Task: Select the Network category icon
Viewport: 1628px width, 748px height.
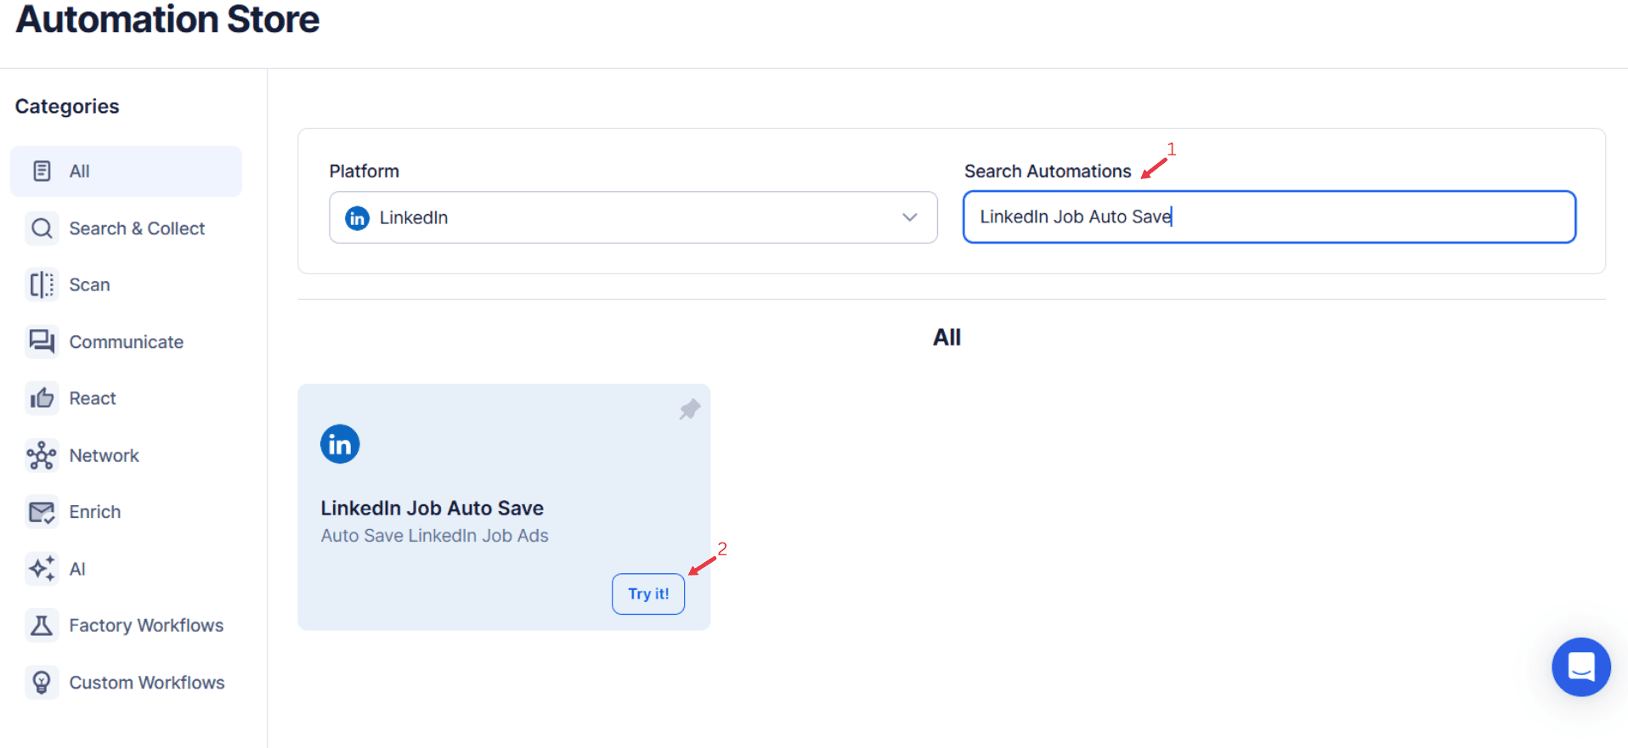Action: pyautogui.click(x=42, y=455)
